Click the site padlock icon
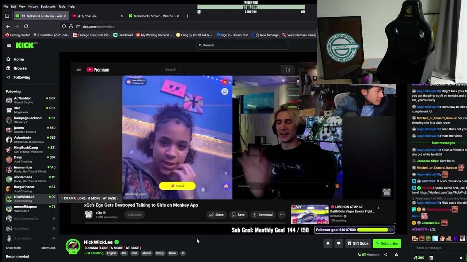The height and width of the screenshot is (262, 467). pos(71,26)
